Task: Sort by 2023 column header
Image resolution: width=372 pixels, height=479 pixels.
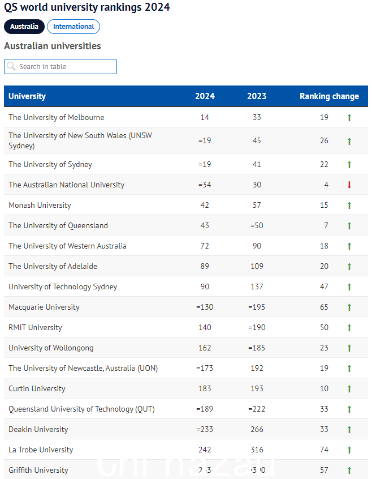Action: [257, 96]
